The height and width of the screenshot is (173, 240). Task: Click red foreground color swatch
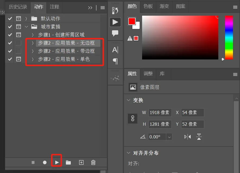click(x=131, y=21)
